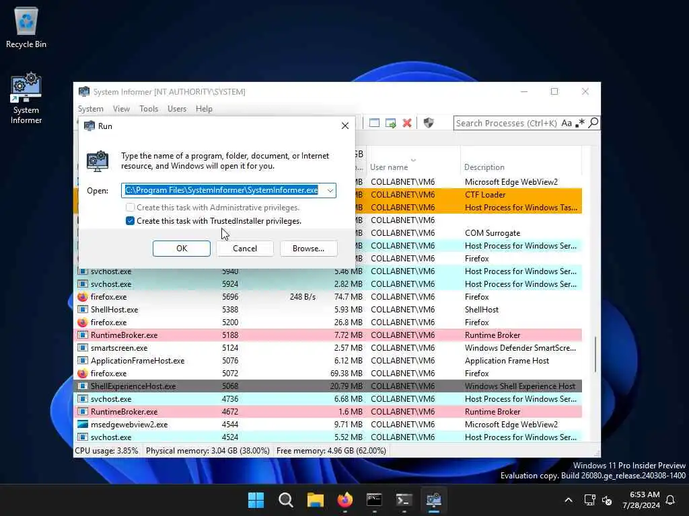Show hidden tray icons chevron
This screenshot has height=516, width=689.
pos(568,500)
